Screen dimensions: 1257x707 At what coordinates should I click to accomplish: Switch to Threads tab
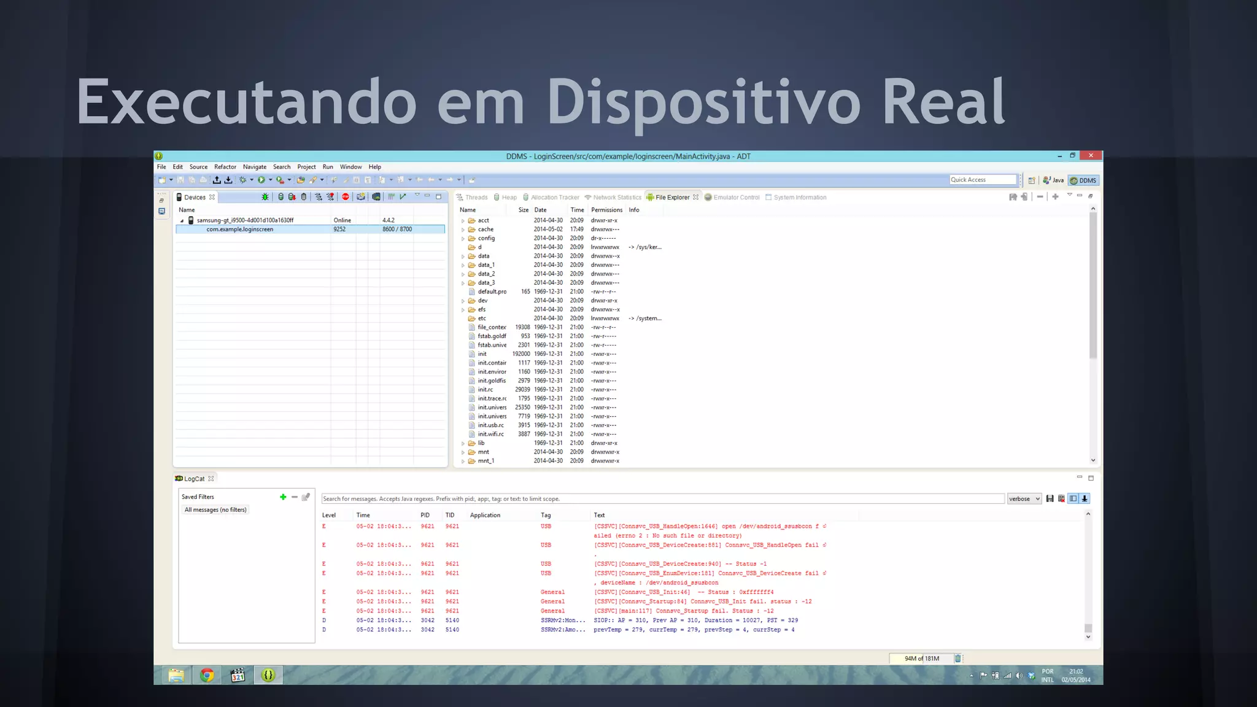472,198
